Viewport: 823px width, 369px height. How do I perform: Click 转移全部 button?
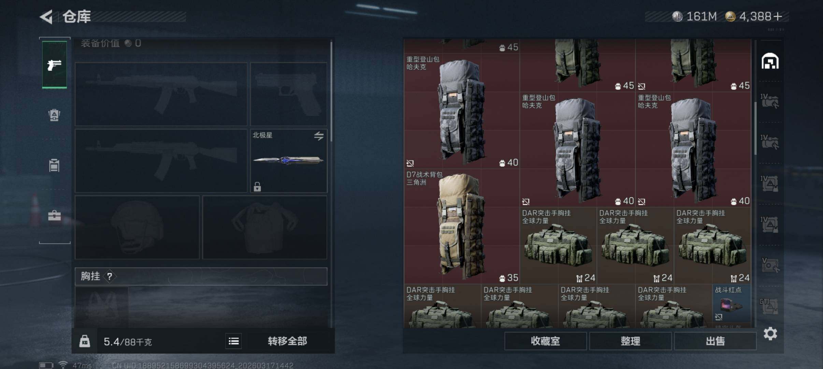coord(287,341)
